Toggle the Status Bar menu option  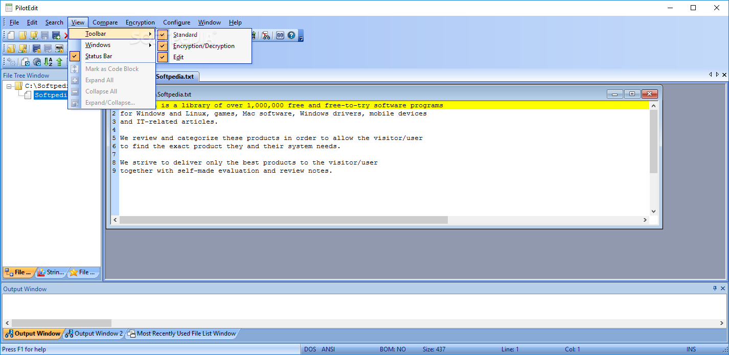[x=112, y=56]
